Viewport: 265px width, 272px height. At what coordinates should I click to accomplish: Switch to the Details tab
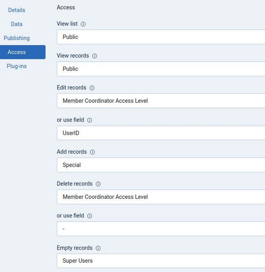[x=17, y=10]
